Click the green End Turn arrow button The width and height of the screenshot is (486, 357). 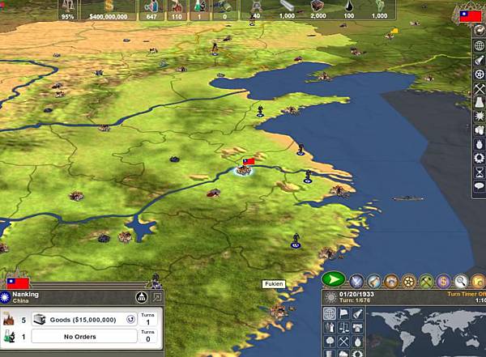(334, 279)
